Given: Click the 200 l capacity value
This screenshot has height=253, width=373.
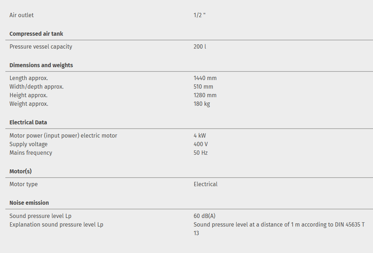Looking at the screenshot, I should click(200, 46).
